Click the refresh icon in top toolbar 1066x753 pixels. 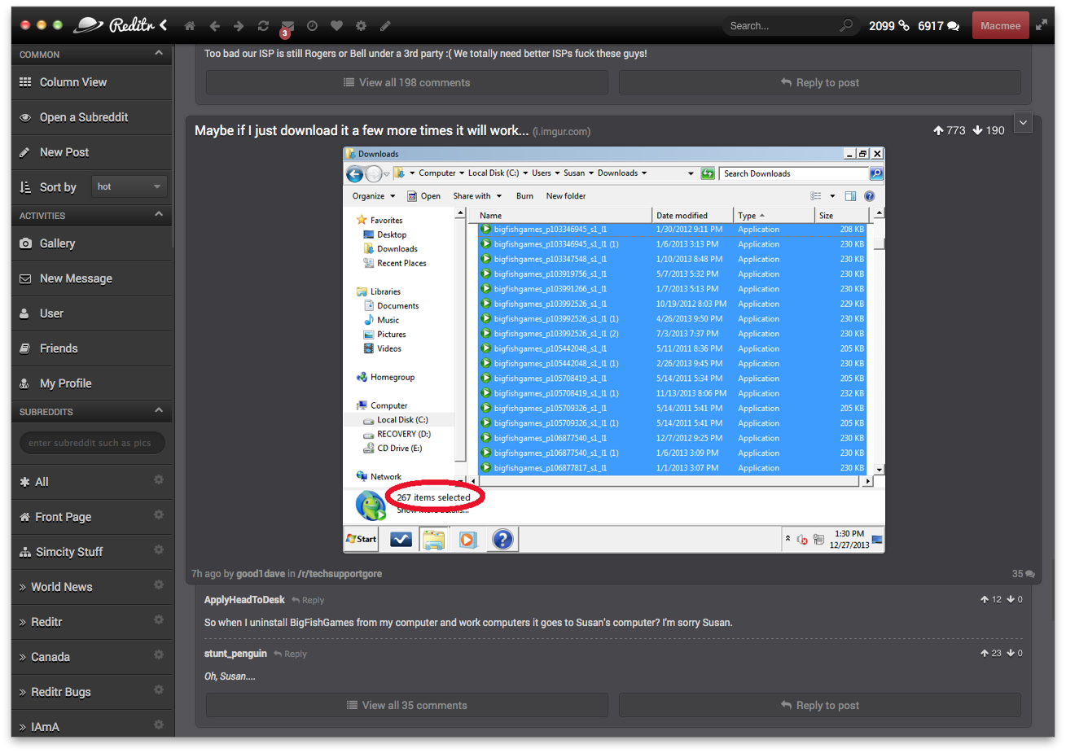point(263,26)
